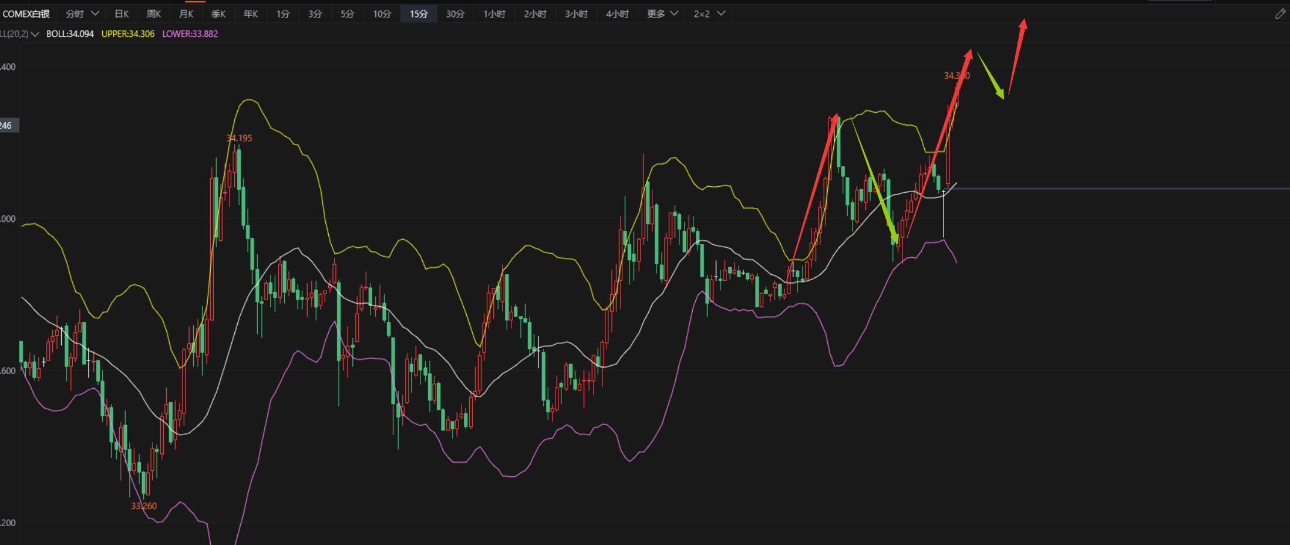Switch to the 日K period tab
This screenshot has width=1290, height=545.
point(122,14)
